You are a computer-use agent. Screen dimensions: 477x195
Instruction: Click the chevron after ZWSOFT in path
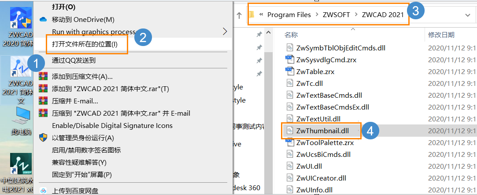[356, 15]
